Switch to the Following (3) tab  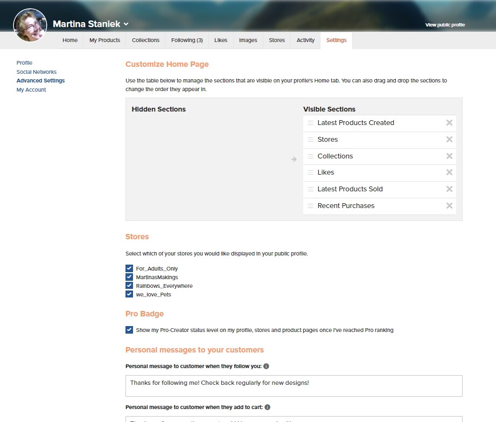point(187,40)
